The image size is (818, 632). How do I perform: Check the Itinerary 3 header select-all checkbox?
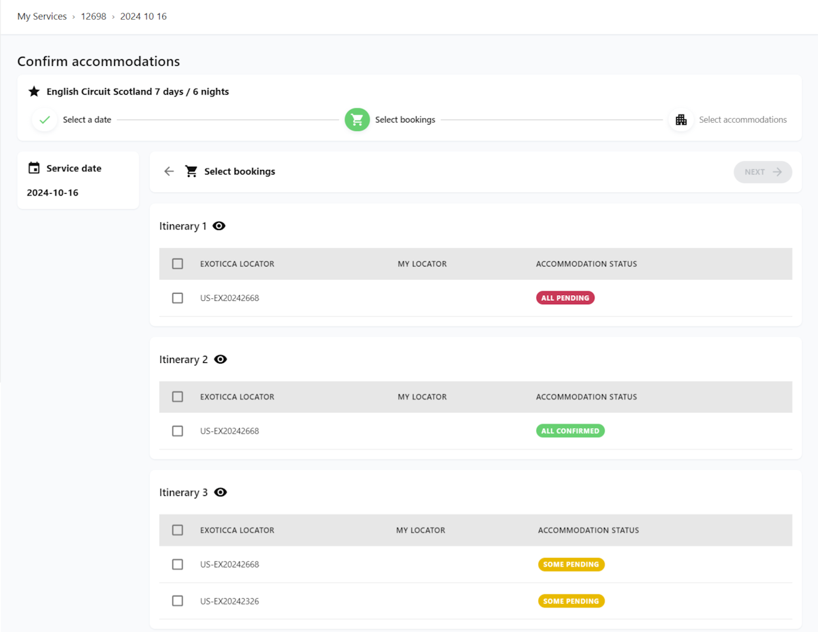coord(178,530)
